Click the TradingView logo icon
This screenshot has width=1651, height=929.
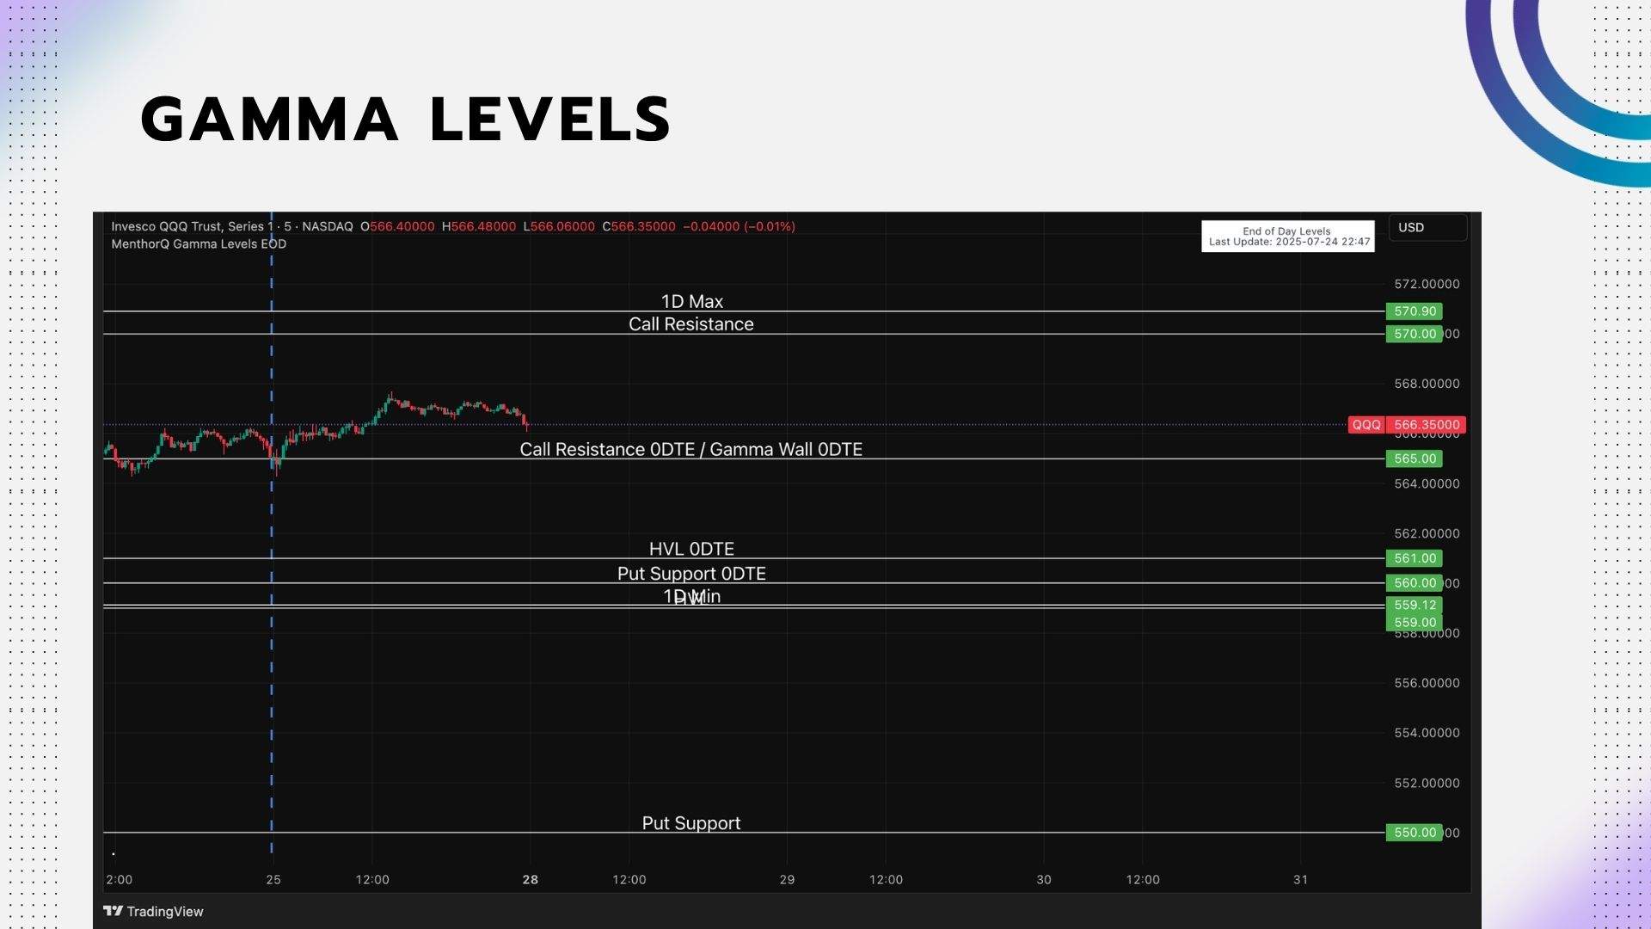point(114,911)
